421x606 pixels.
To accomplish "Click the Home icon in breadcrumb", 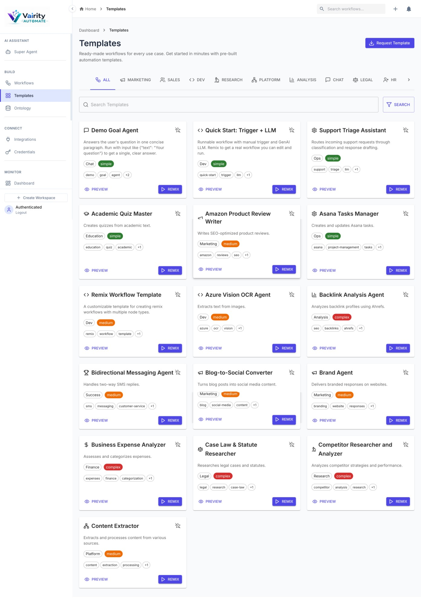I will (82, 9).
